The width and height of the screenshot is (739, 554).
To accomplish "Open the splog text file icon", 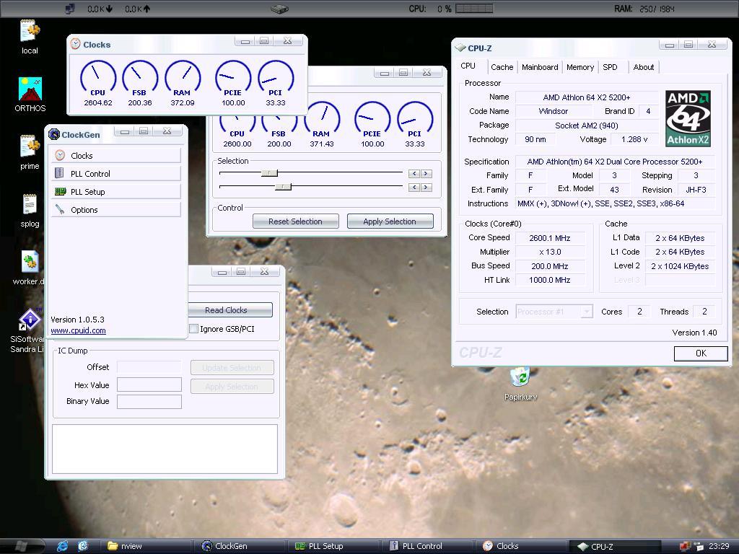I will coord(30,204).
